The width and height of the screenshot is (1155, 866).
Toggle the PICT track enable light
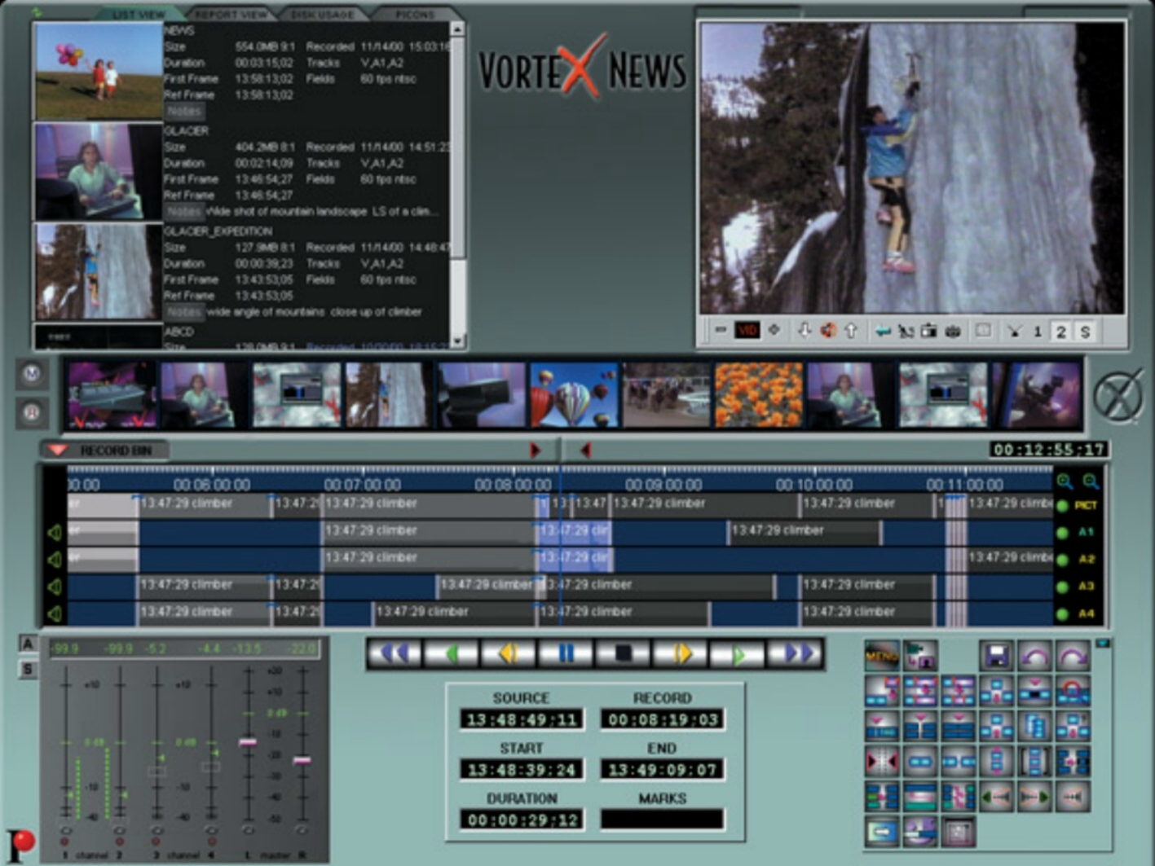[x=1062, y=506]
